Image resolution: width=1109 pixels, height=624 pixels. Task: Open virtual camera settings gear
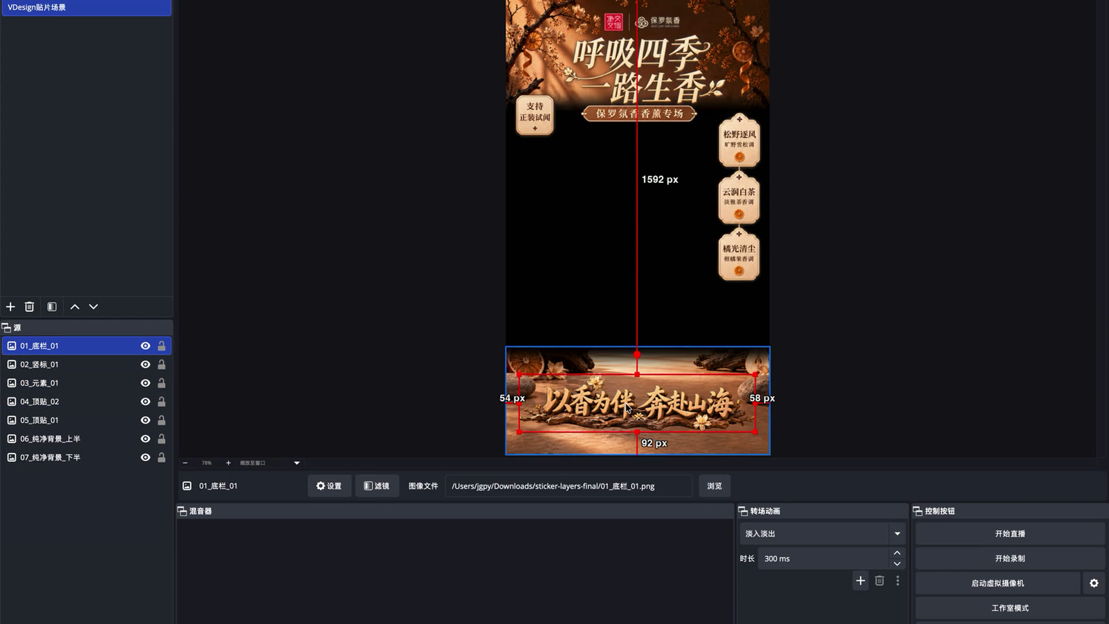tap(1094, 583)
